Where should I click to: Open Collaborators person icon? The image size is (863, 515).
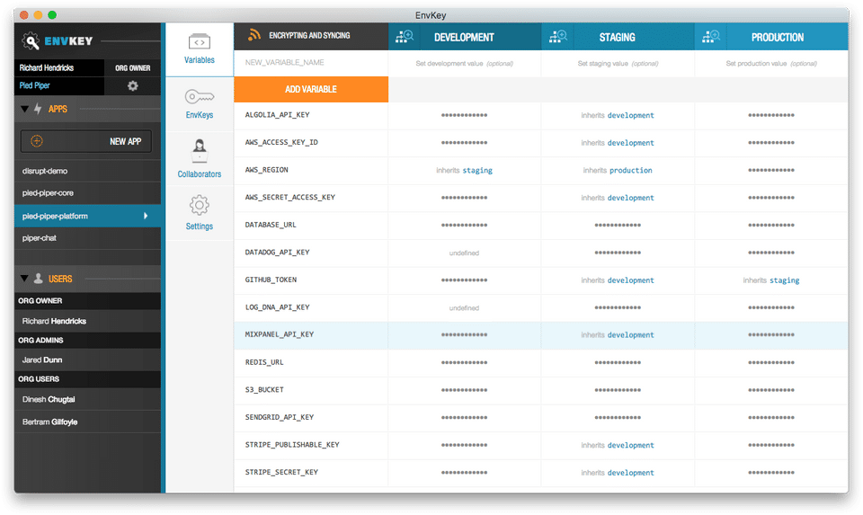[x=200, y=151]
